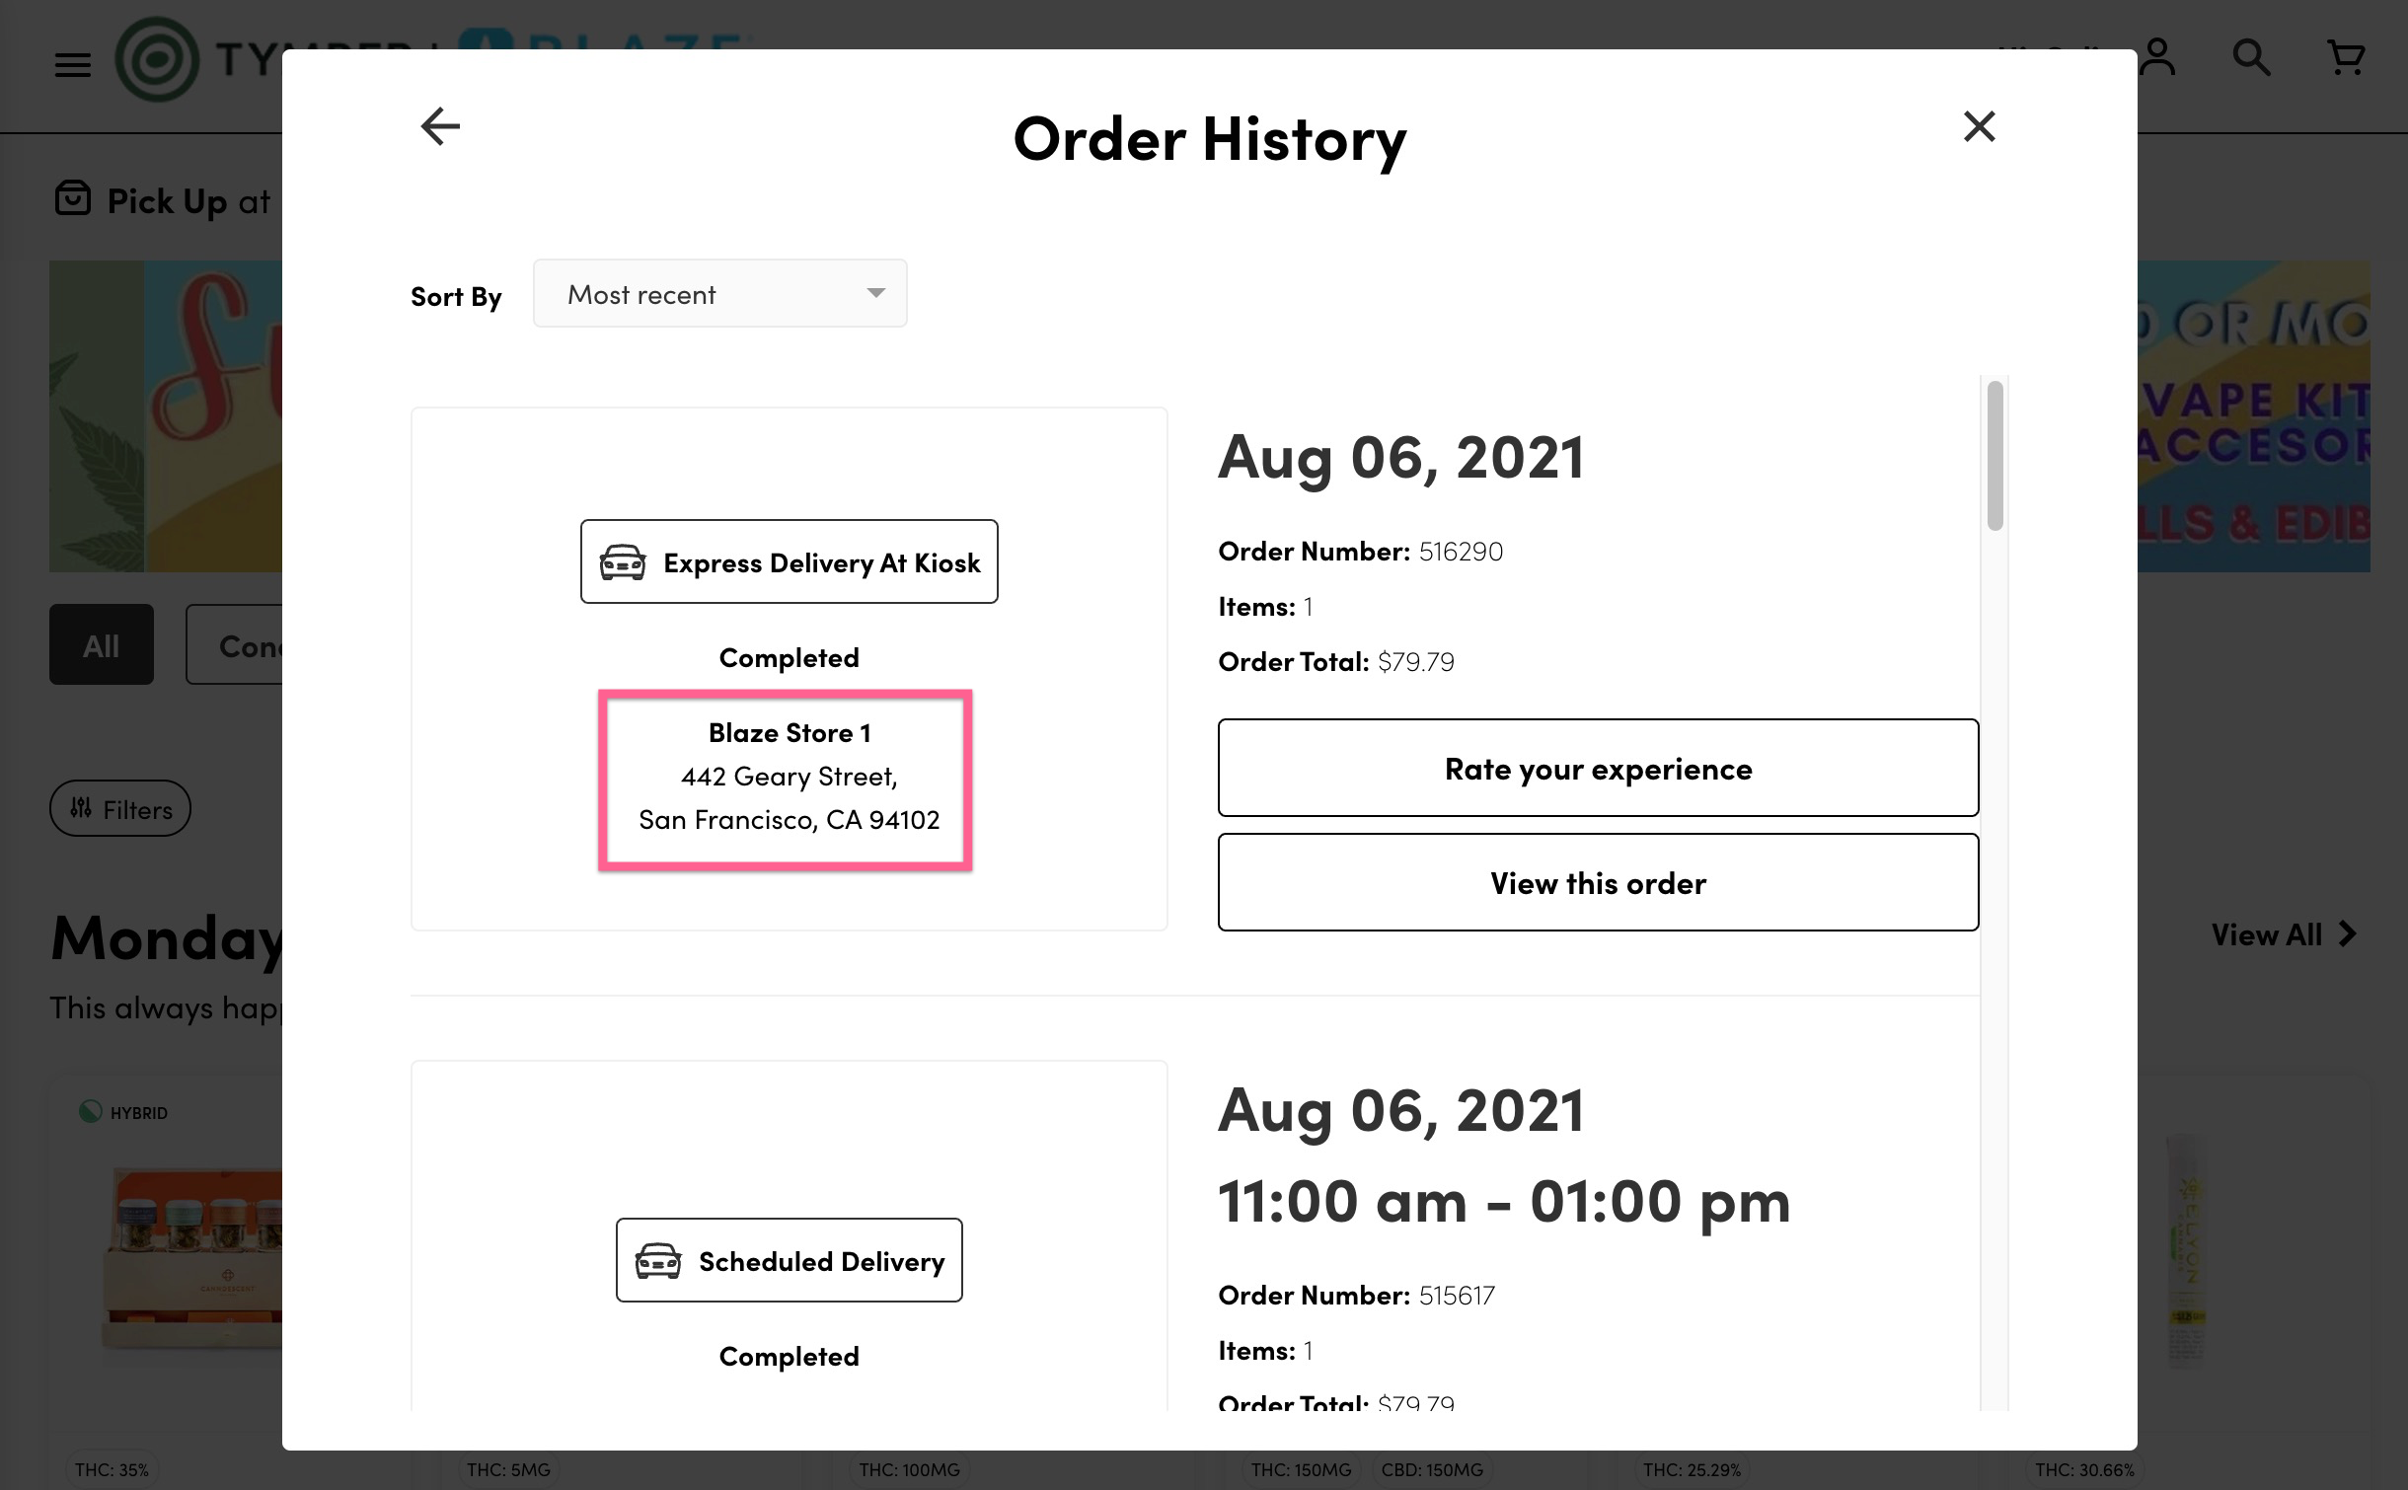
Task: Click the Tymber target logo
Action: (157, 59)
